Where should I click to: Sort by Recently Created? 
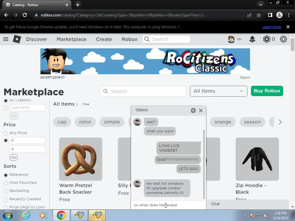coord(6,199)
